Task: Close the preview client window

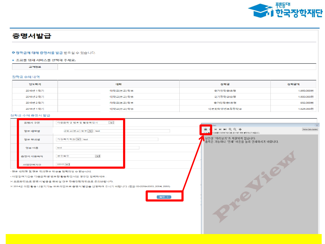Action: (x=317, y=125)
